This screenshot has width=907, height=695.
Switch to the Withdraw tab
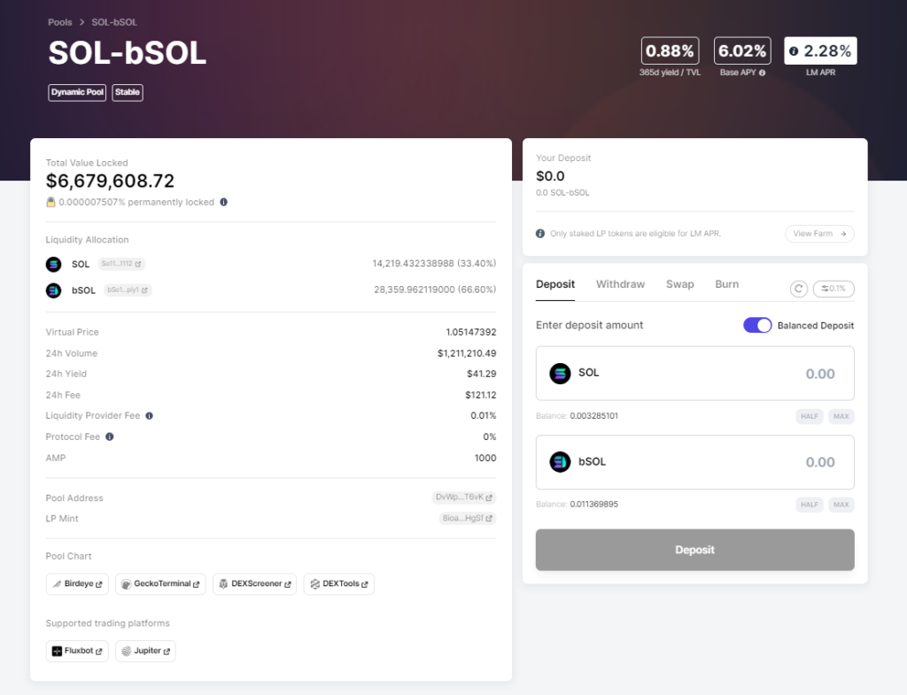click(620, 284)
